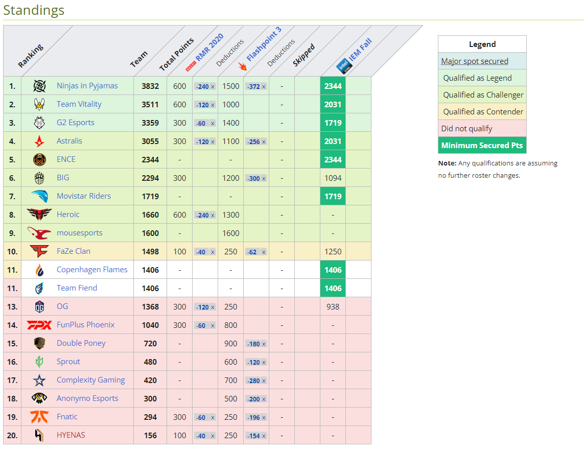Image resolution: width=584 pixels, height=452 pixels.
Task: Open the RMR 2020 column header link
Action: click(x=209, y=47)
